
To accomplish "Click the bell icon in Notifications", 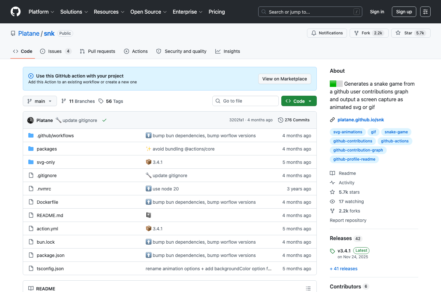I will click(x=314, y=33).
